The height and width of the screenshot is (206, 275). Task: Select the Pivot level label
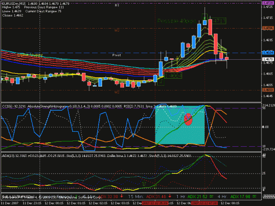pos(117,55)
